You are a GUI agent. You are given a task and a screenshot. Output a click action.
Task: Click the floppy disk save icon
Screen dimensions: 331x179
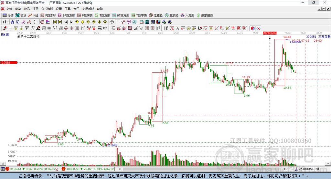pos(158,22)
